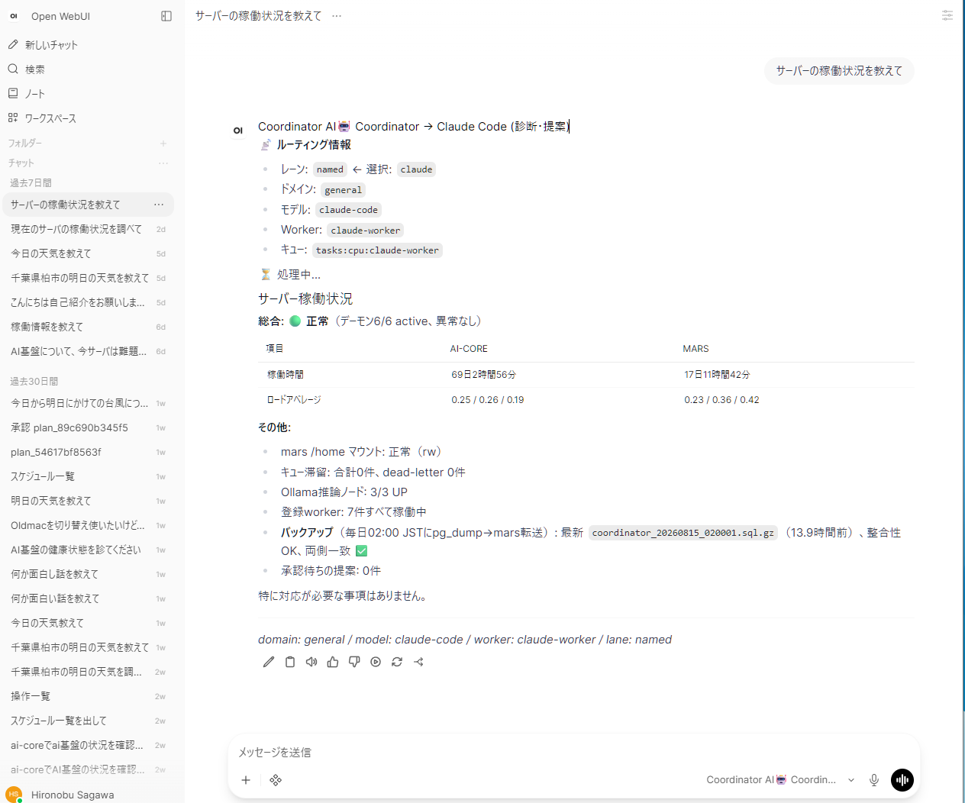Image resolution: width=965 pixels, height=803 pixels.
Task: Open ellipsis menu for selected chat row
Action: [x=159, y=205]
